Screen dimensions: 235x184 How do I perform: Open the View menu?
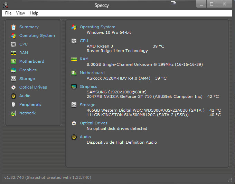coord(20,13)
